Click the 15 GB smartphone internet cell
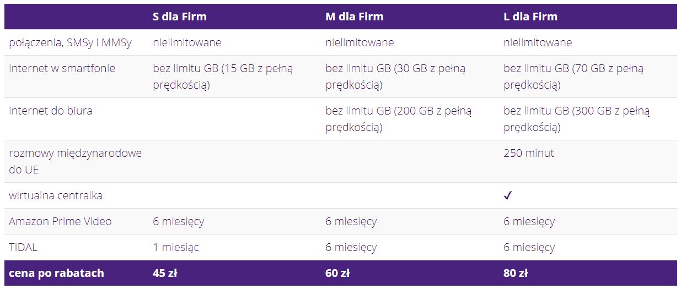681x289 pixels. [x=223, y=77]
